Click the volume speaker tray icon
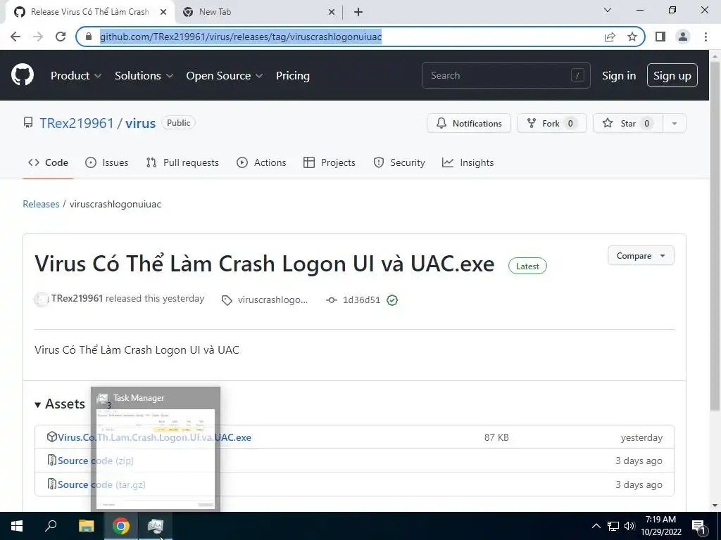The width and height of the screenshot is (721, 540). [629, 526]
